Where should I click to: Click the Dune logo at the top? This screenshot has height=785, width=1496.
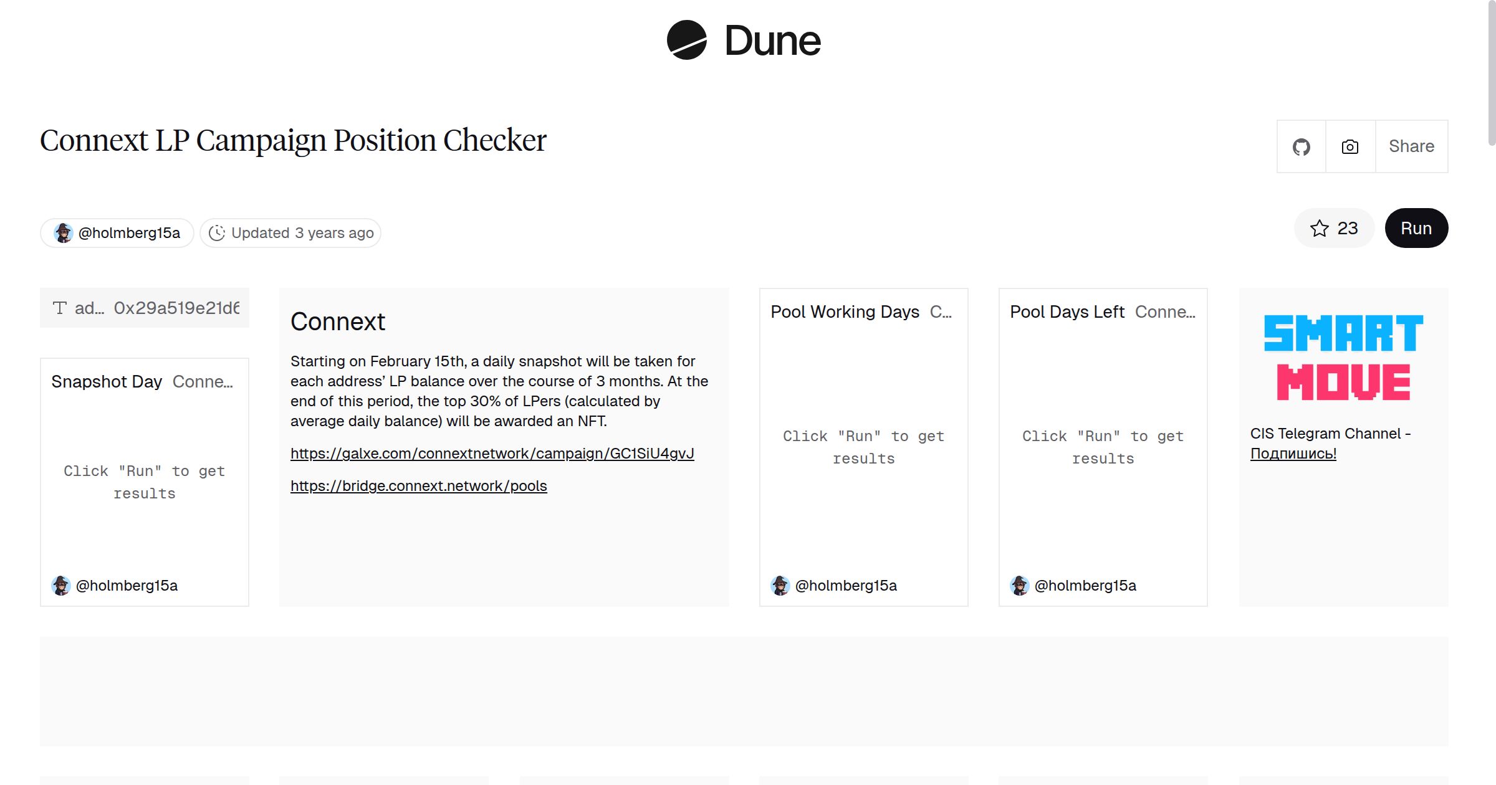[x=743, y=40]
